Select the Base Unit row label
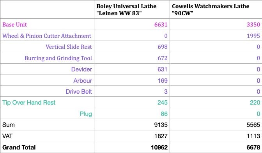 14,25
